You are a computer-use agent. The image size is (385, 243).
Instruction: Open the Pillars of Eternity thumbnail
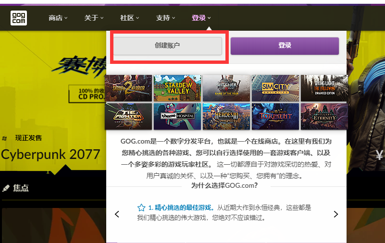(324, 116)
